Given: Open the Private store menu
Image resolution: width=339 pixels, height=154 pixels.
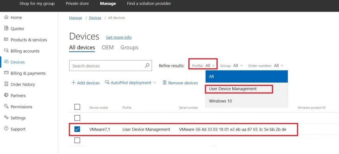Looking at the screenshot, I should pos(77,4).
